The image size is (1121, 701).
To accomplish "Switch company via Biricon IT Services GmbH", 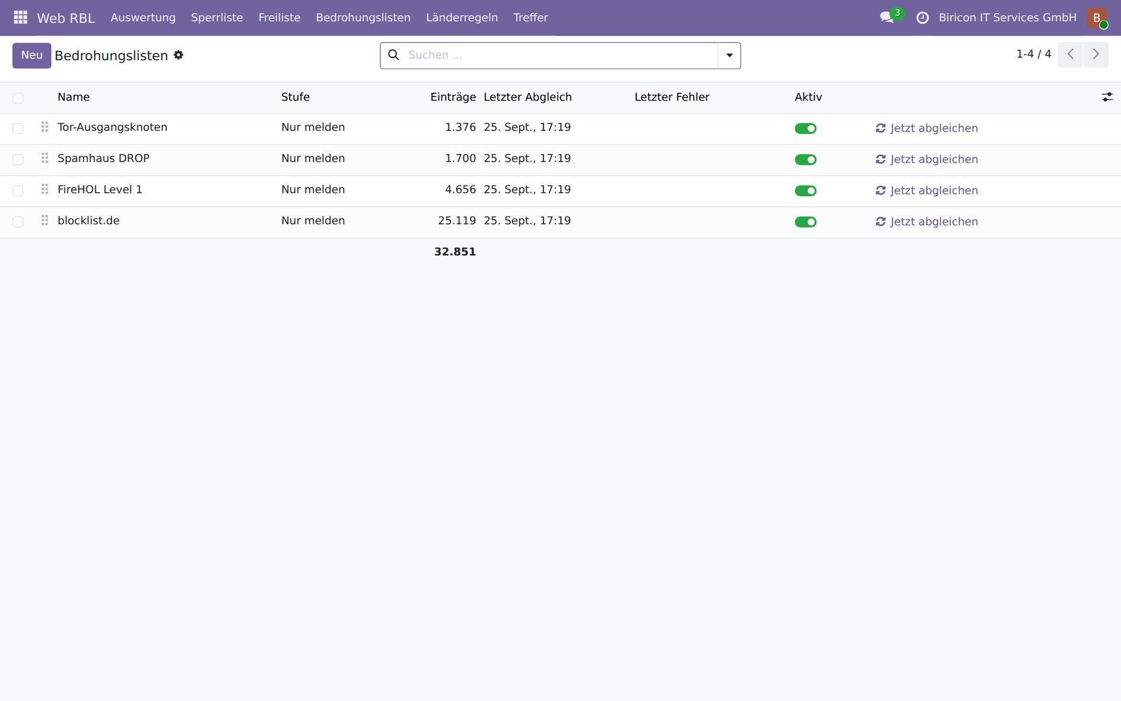I will [x=1007, y=18].
